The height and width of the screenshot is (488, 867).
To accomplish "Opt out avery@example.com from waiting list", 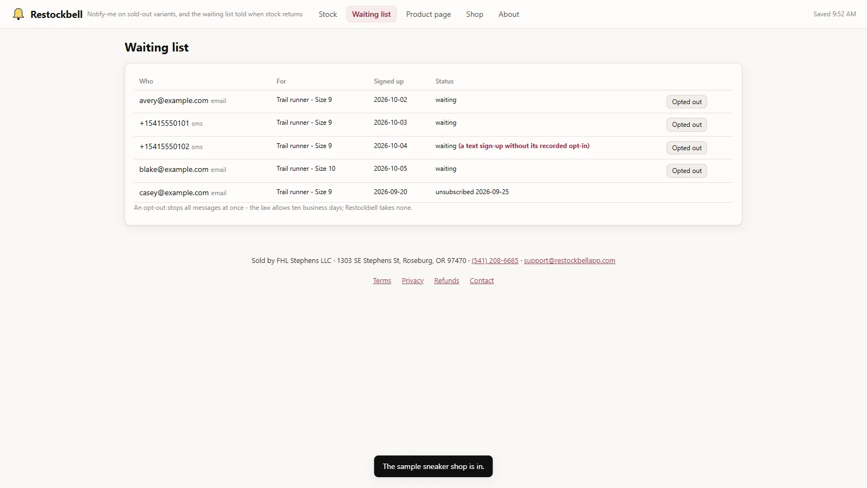I will [687, 102].
